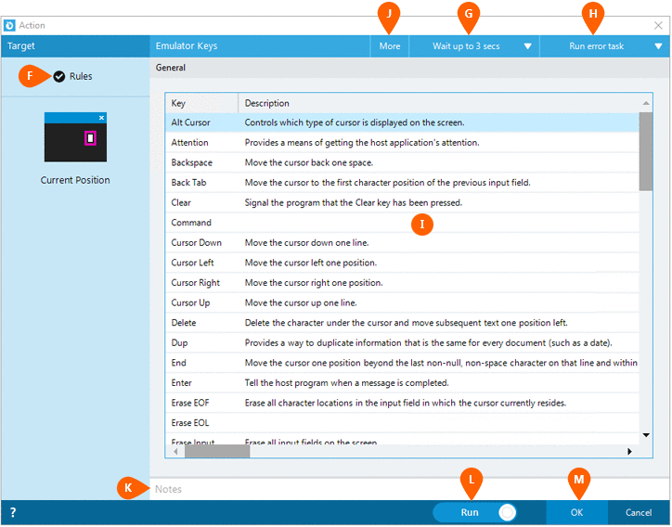Select the Current Position target thumbnail
Screen dimensions: 672x527
75,137
